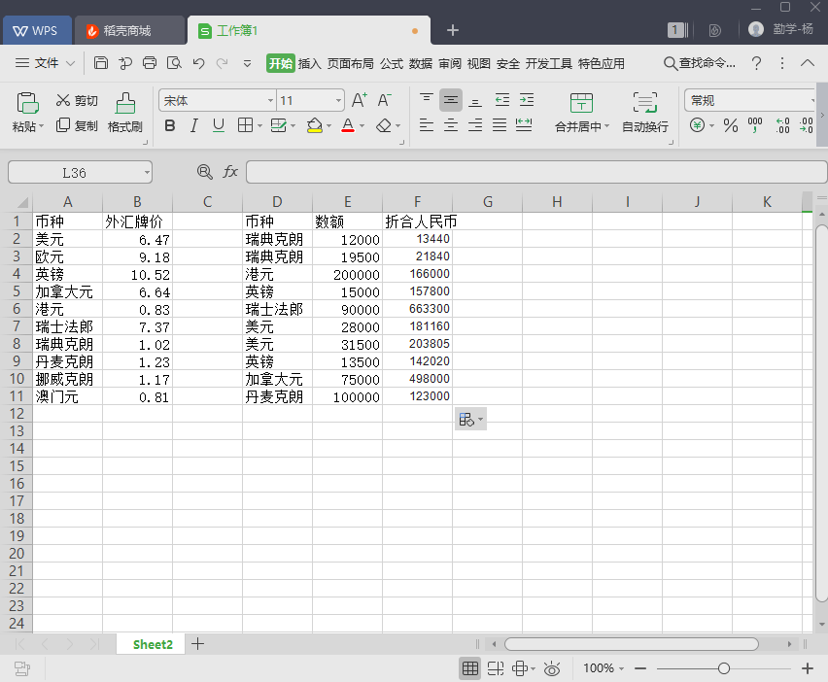
Task: Toggle bold formatting
Action: tap(170, 125)
